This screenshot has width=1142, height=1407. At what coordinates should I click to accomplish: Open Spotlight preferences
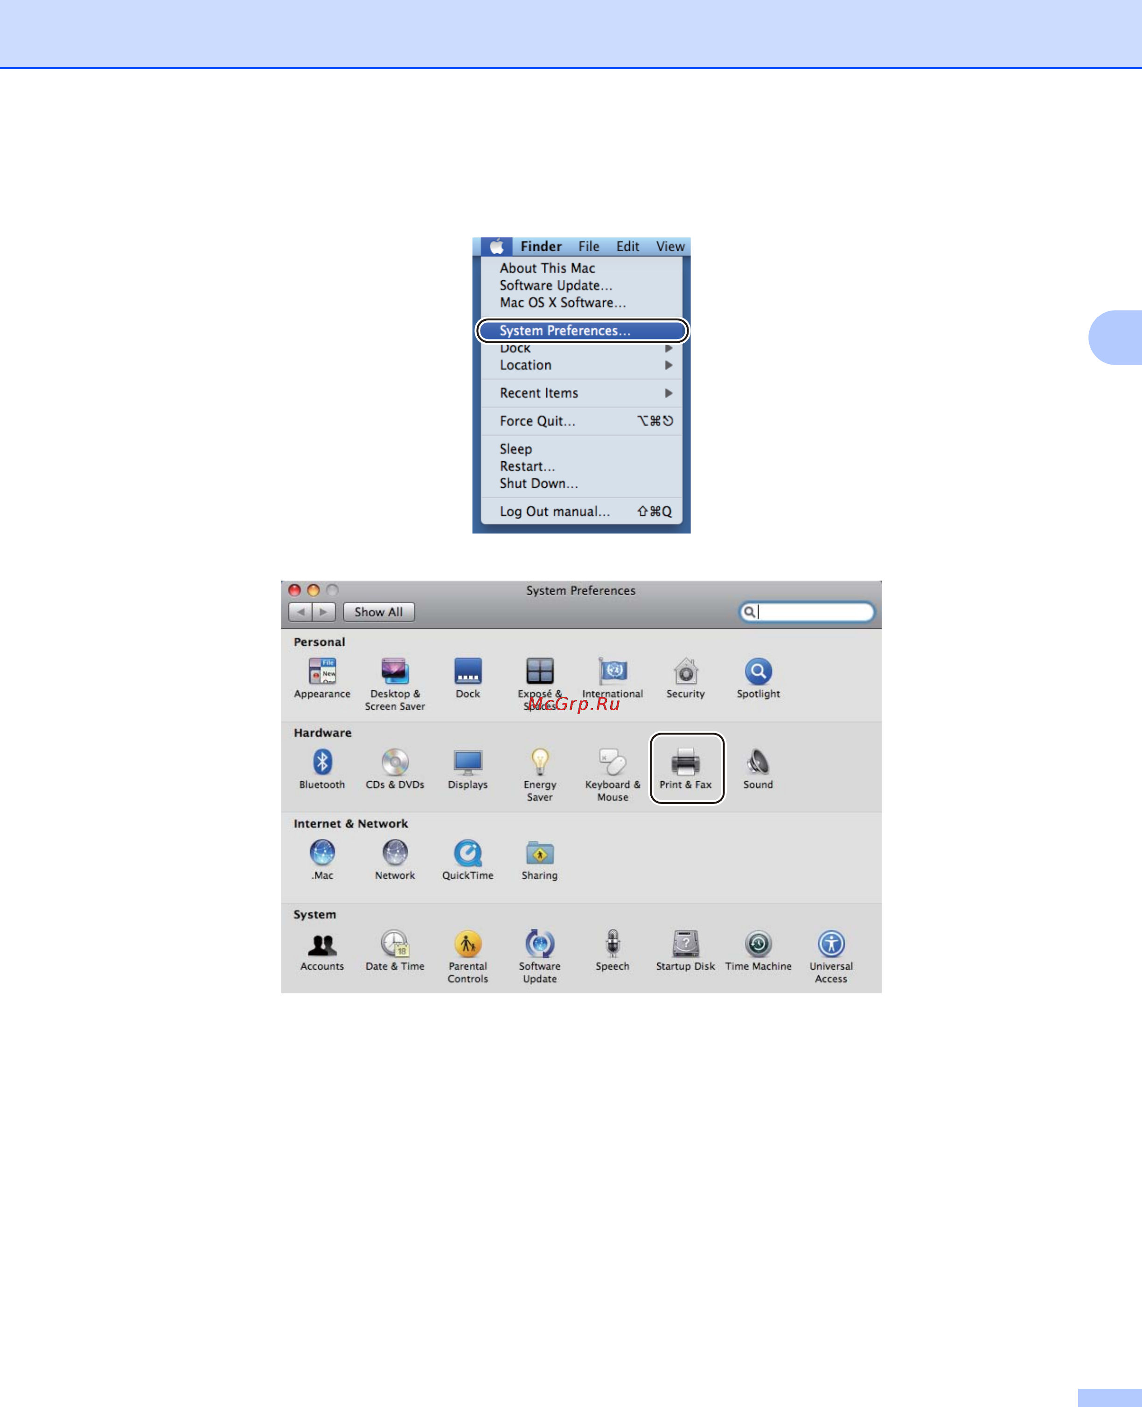pos(758,678)
